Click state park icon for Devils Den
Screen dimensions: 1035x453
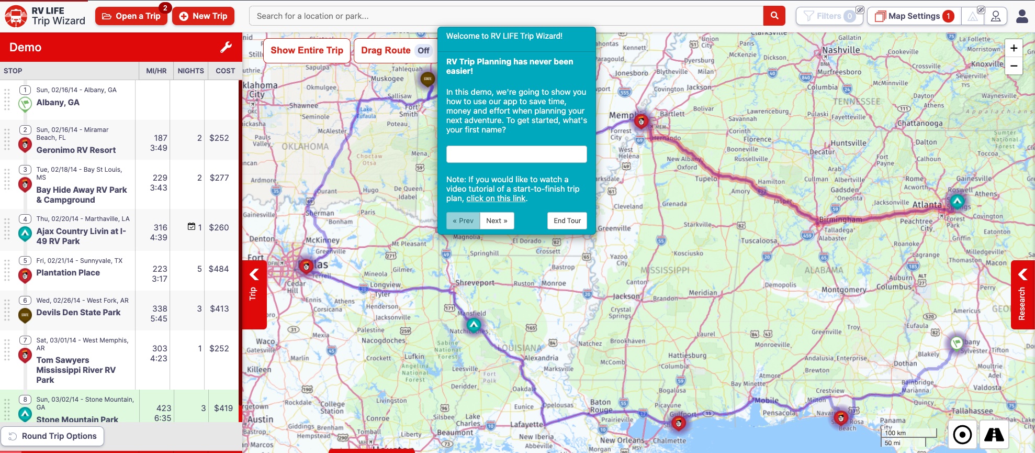(25, 315)
